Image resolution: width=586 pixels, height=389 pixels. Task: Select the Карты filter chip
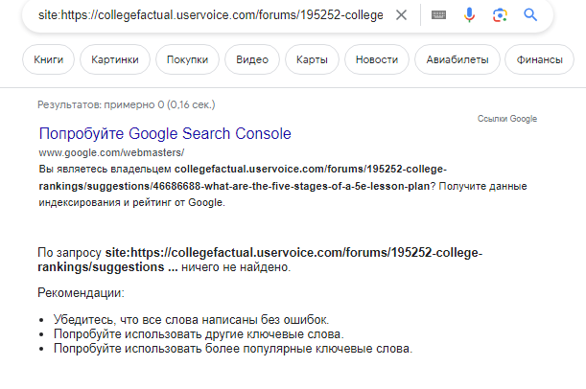(x=312, y=60)
